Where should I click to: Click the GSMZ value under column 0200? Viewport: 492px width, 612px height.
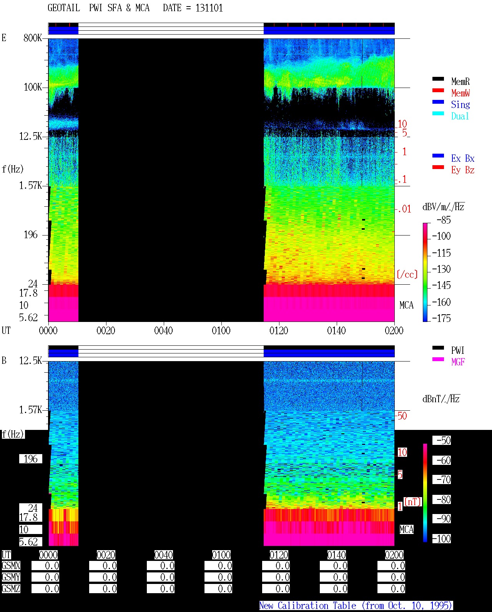tap(391, 589)
